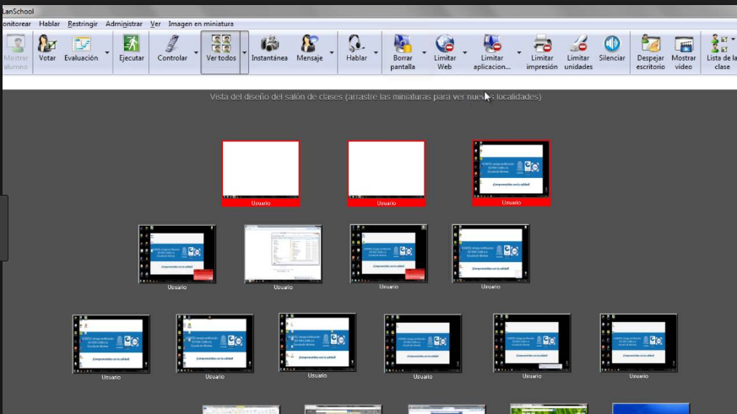737x414 pixels.
Task: Open the Limitar Web dropdown arrow
Action: click(x=464, y=52)
